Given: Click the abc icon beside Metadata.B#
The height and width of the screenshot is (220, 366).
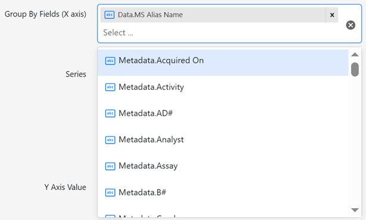Looking at the screenshot, I should coord(110,193).
